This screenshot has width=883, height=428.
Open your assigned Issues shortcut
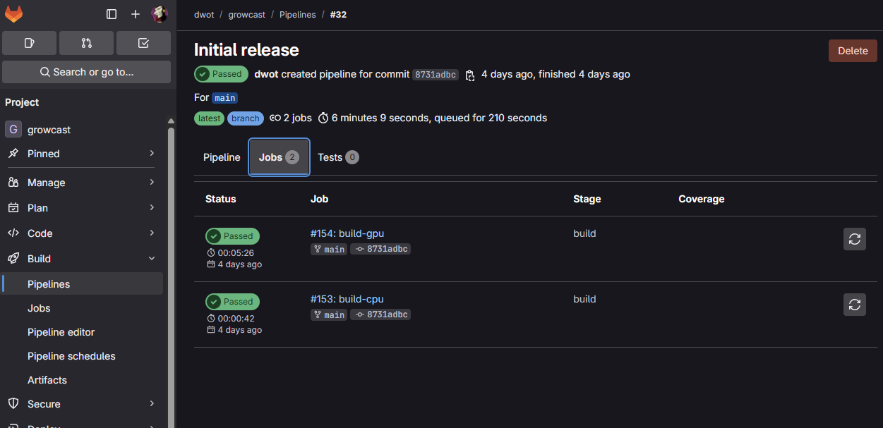click(x=29, y=43)
